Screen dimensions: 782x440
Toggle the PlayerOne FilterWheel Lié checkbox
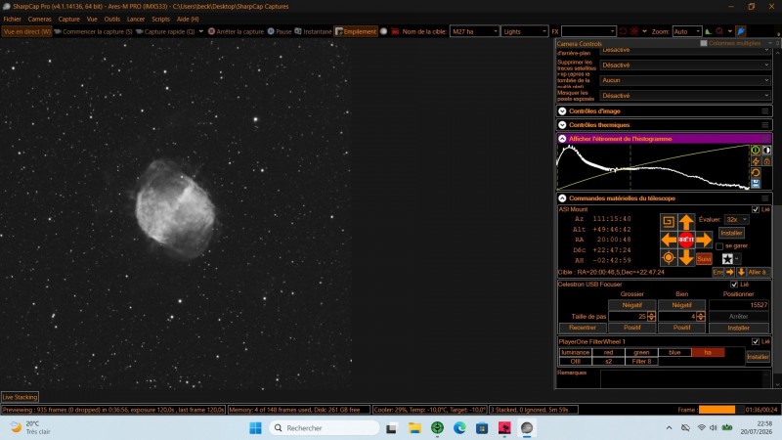click(756, 341)
